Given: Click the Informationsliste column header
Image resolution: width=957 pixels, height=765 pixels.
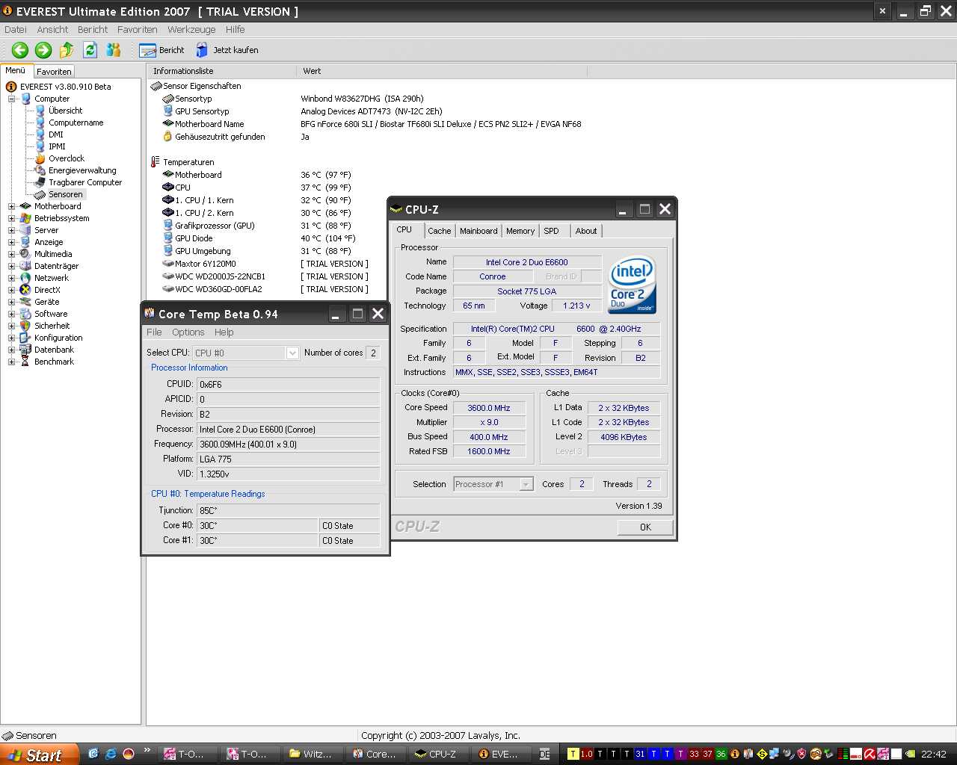Looking at the screenshot, I should click(221, 71).
